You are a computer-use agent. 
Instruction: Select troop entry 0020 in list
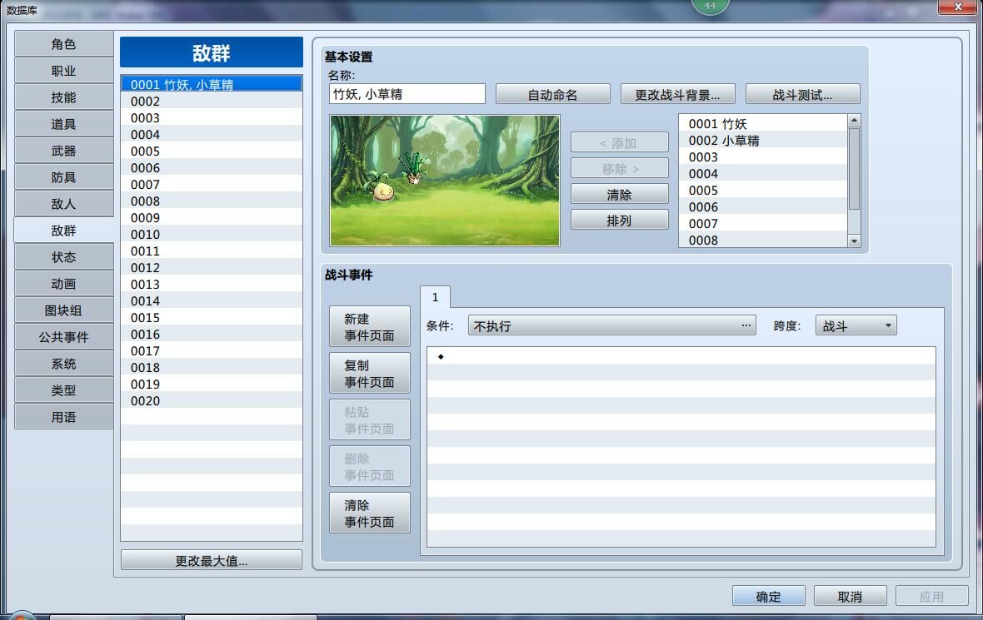(x=212, y=401)
